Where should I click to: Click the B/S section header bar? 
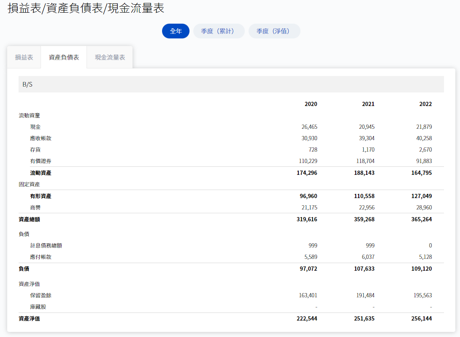[231, 84]
